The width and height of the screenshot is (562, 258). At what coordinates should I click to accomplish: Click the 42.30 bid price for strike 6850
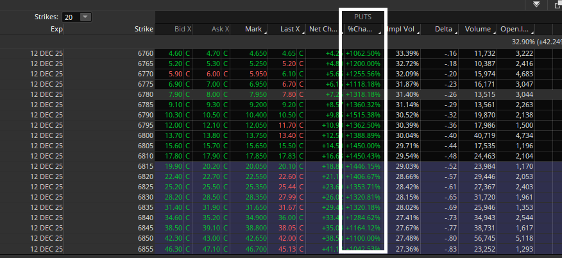(x=173, y=238)
